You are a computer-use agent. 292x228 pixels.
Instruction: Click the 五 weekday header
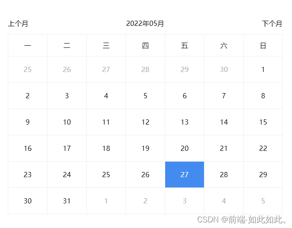pos(185,45)
